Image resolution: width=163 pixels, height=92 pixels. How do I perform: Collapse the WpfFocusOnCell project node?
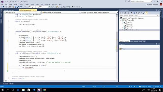pyautogui.click(x=120, y=20)
